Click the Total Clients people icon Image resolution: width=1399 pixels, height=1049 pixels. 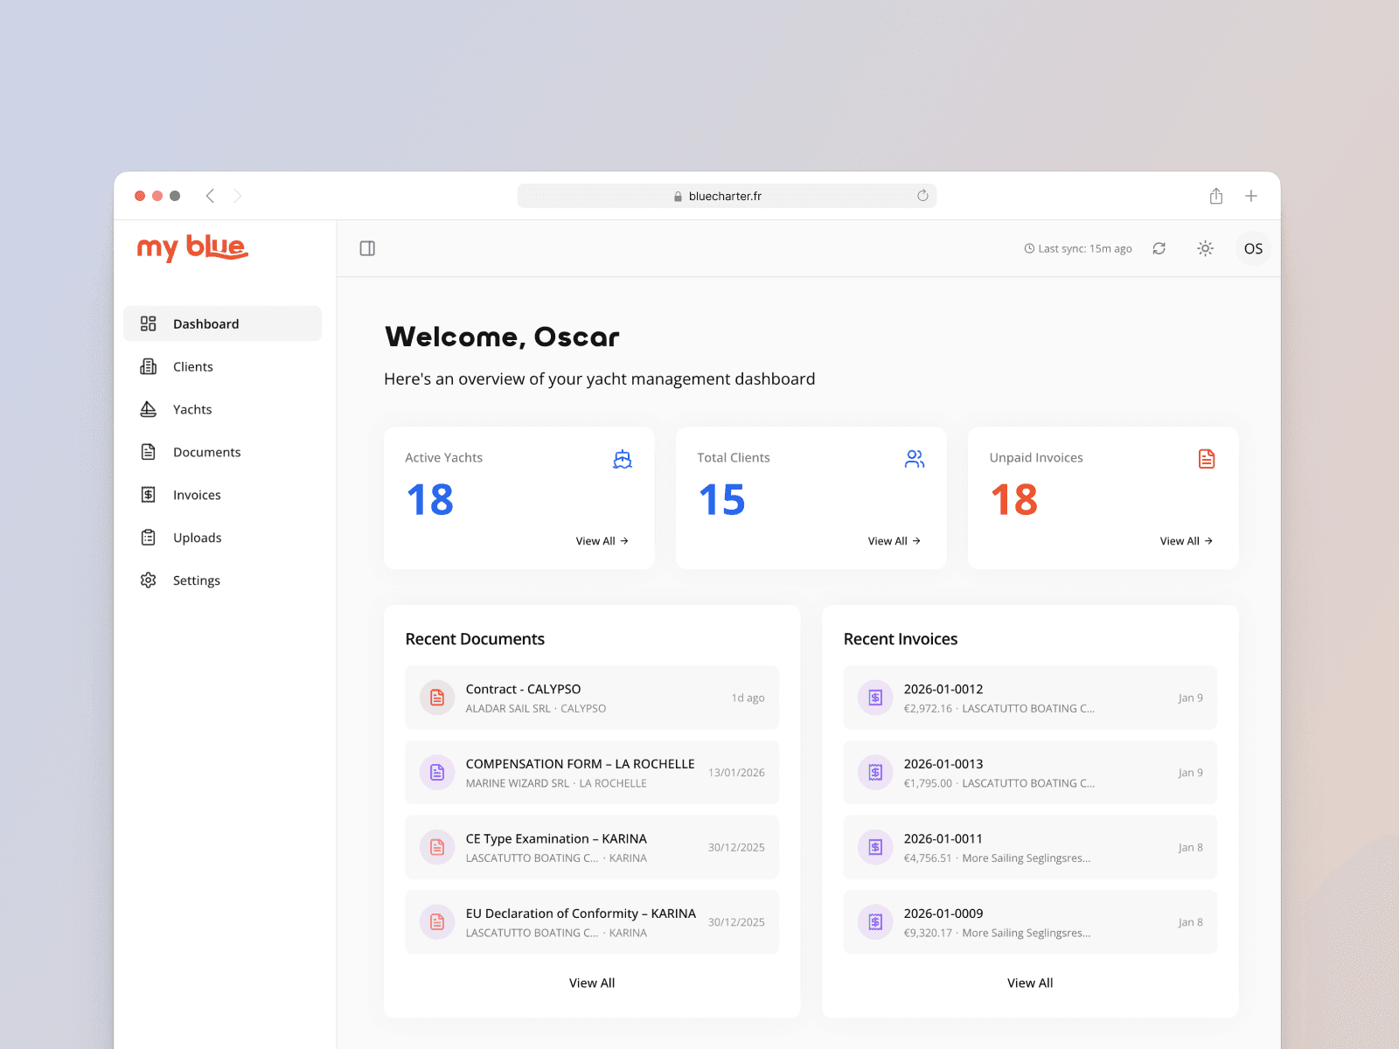915,459
